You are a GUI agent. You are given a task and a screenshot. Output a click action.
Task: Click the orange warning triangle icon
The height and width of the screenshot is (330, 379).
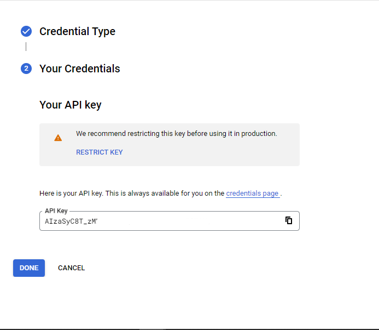coord(58,138)
